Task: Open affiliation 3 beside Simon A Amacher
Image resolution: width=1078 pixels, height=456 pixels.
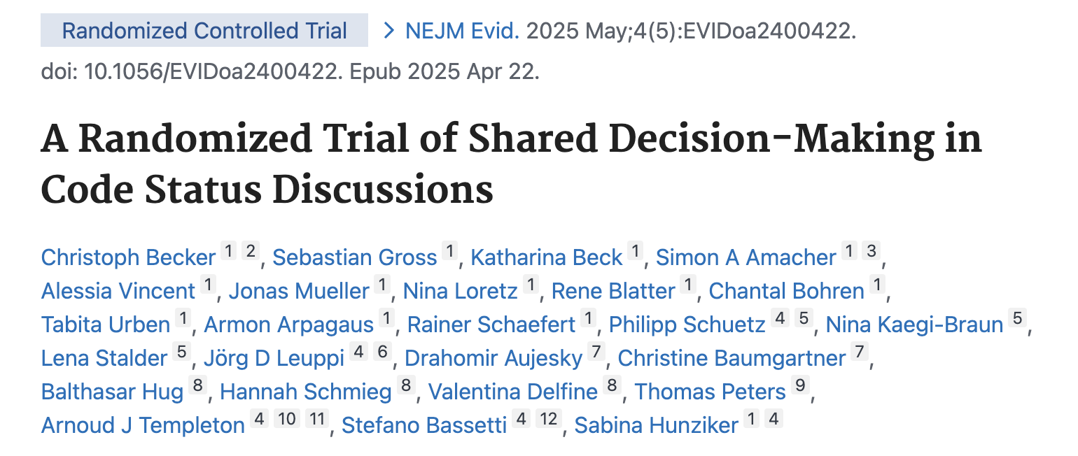Action: pyautogui.click(x=871, y=251)
